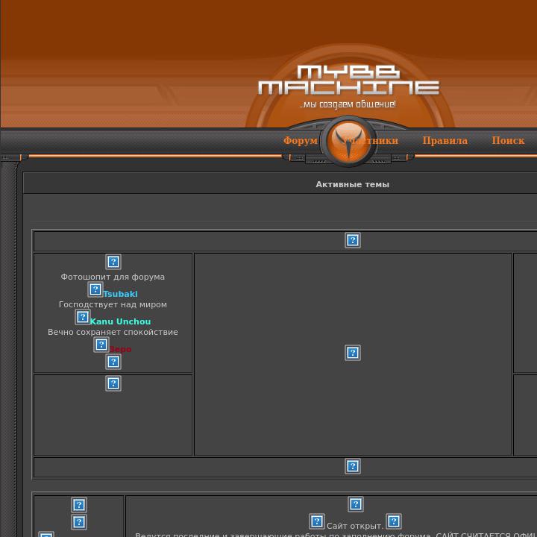Click broken image in empty lower-left cell
The image size is (537, 537).
point(113,383)
